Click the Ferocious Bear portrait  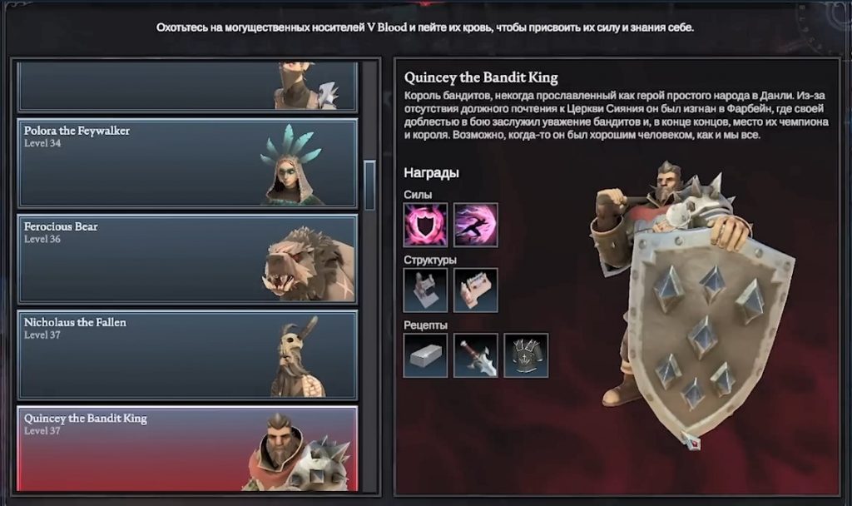pyautogui.click(x=310, y=264)
